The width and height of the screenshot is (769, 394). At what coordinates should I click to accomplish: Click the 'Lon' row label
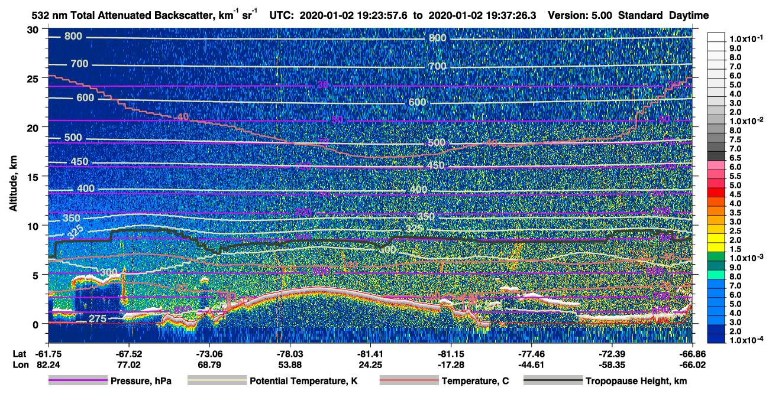pyautogui.click(x=20, y=364)
